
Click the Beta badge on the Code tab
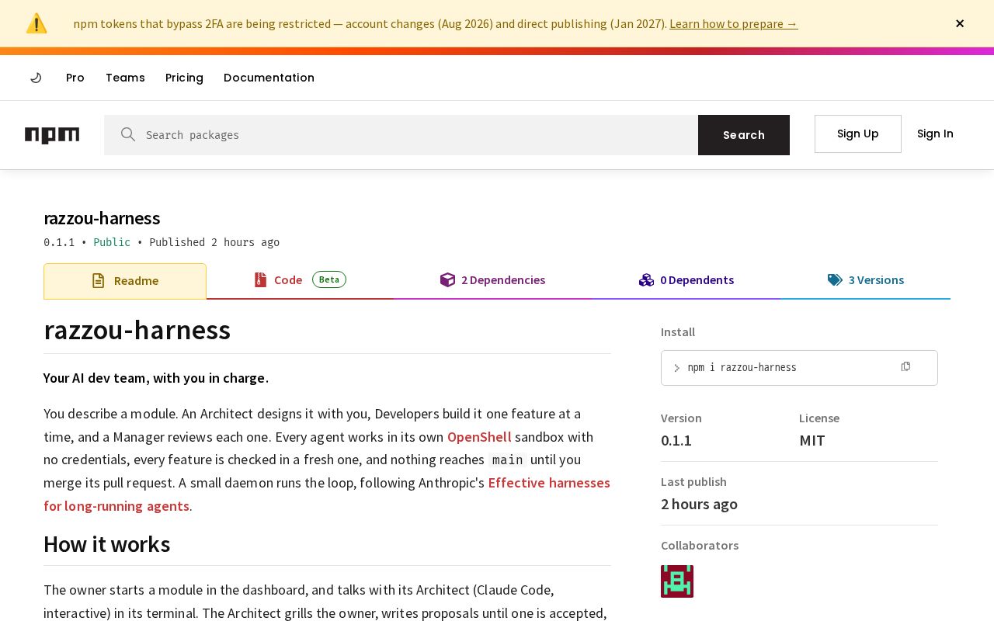pos(329,279)
